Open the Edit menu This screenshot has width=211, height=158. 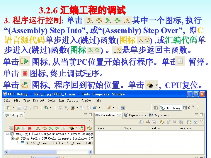click(x=17, y=100)
